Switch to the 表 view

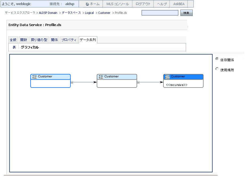(x=14, y=47)
